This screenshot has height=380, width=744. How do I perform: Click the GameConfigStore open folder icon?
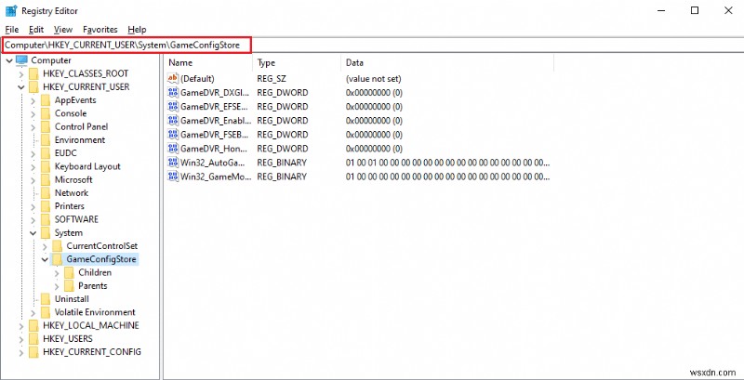tap(57, 259)
